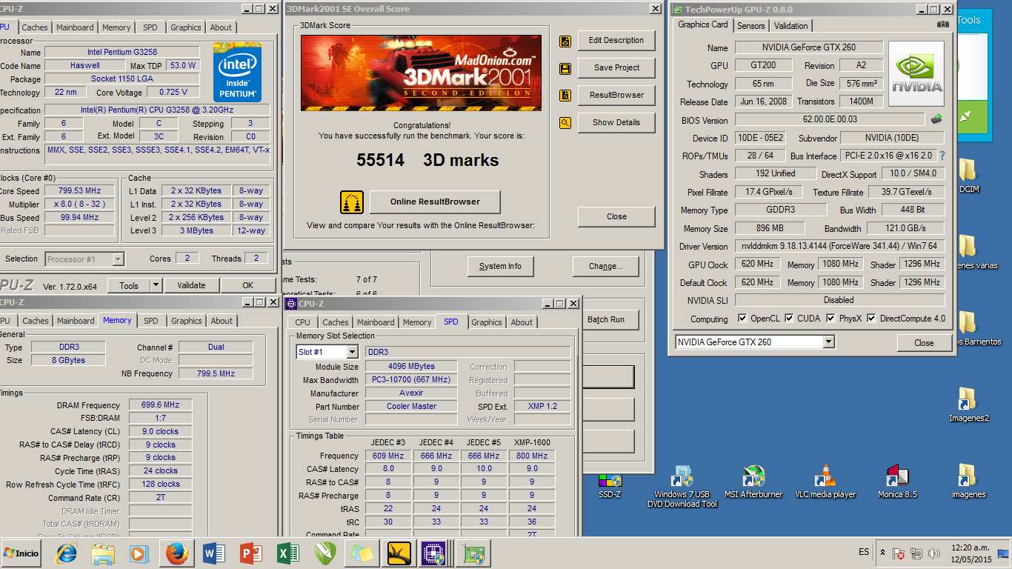
Task: Click the yellow icon beside Online ResultBrowser
Action: [352, 202]
